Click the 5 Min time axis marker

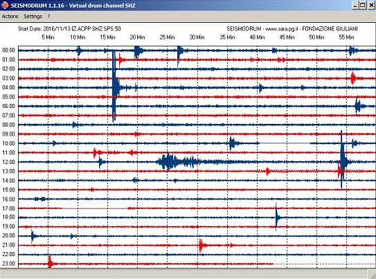pyautogui.click(x=48, y=37)
